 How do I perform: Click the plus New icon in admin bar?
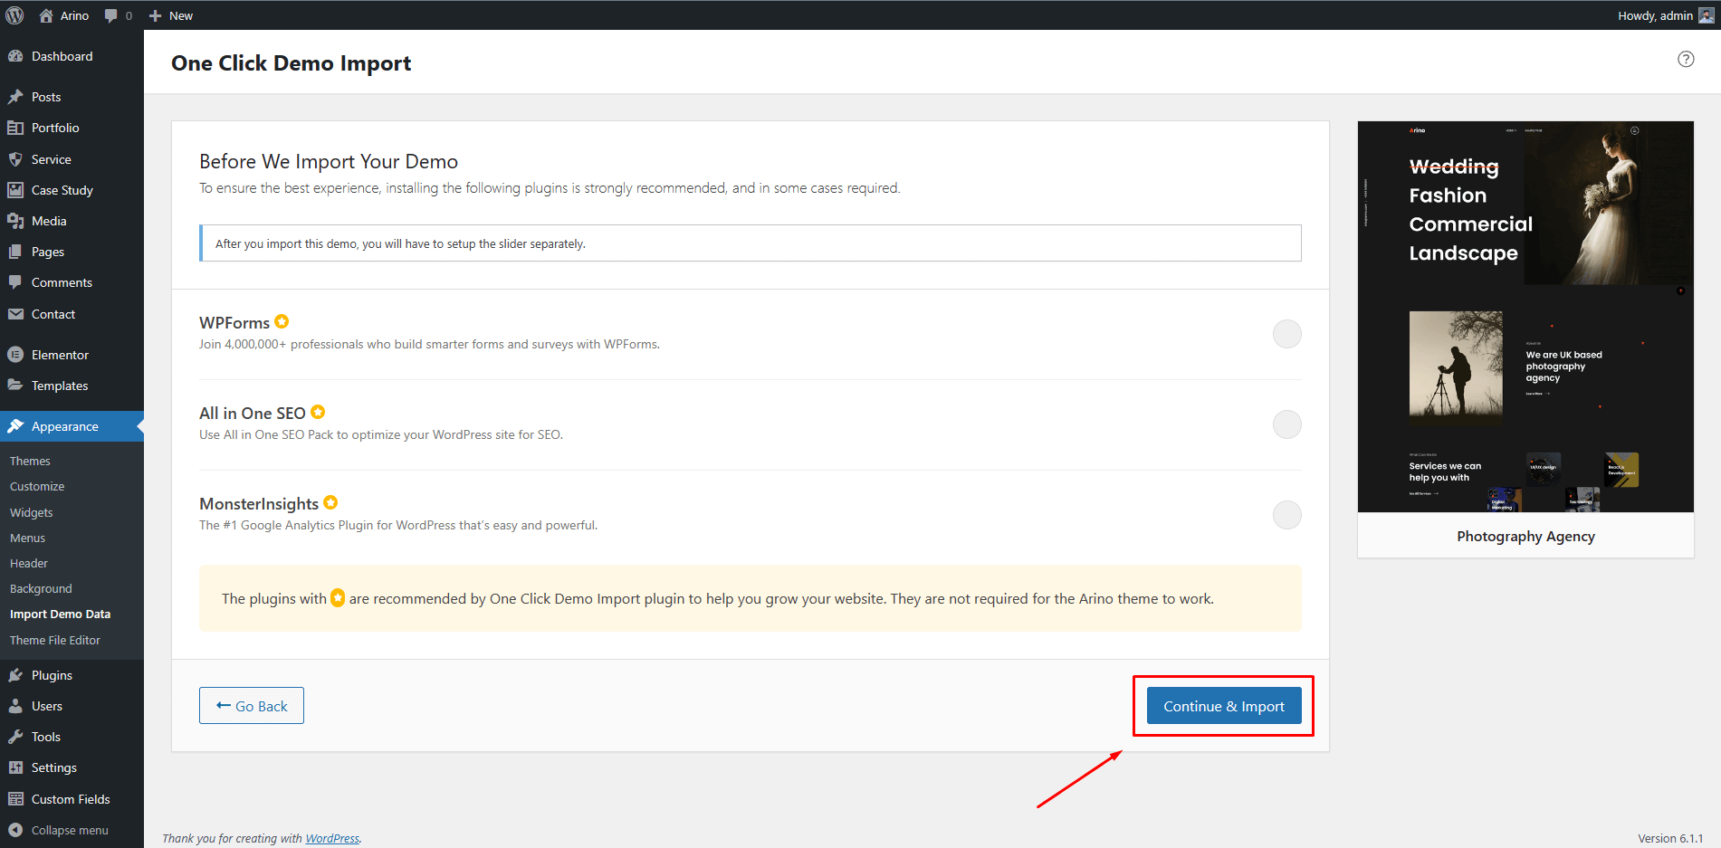click(x=155, y=15)
